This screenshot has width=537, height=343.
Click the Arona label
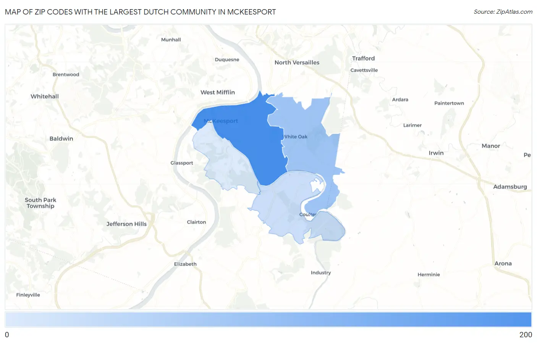[503, 264]
